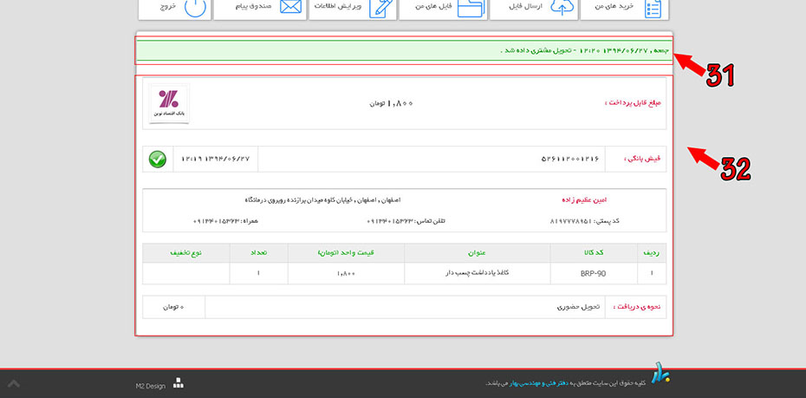Click the pencil icon for ویرایش اطلاعات
This screenshot has height=398, width=806.
click(x=380, y=7)
